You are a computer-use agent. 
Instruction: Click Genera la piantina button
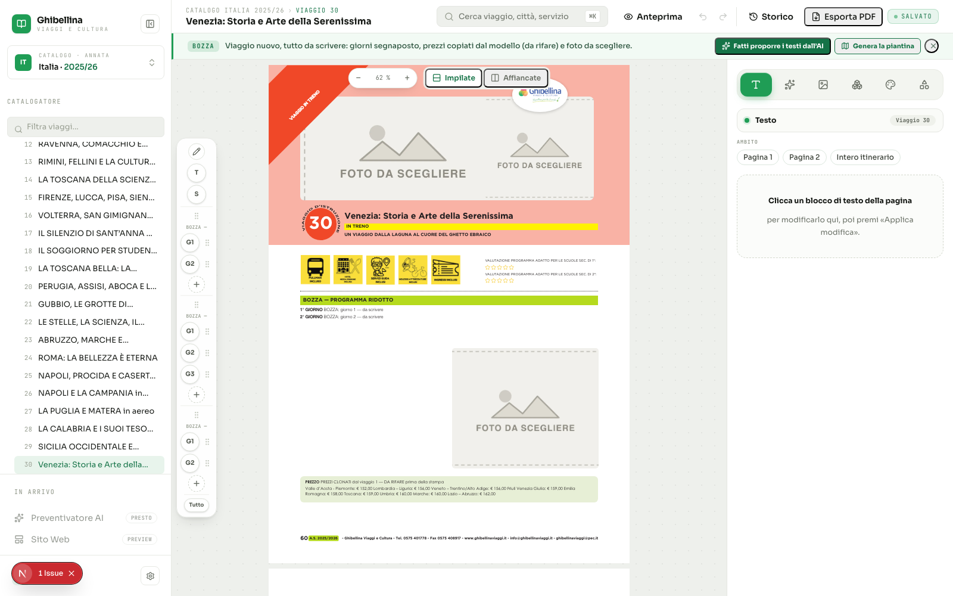(x=877, y=46)
